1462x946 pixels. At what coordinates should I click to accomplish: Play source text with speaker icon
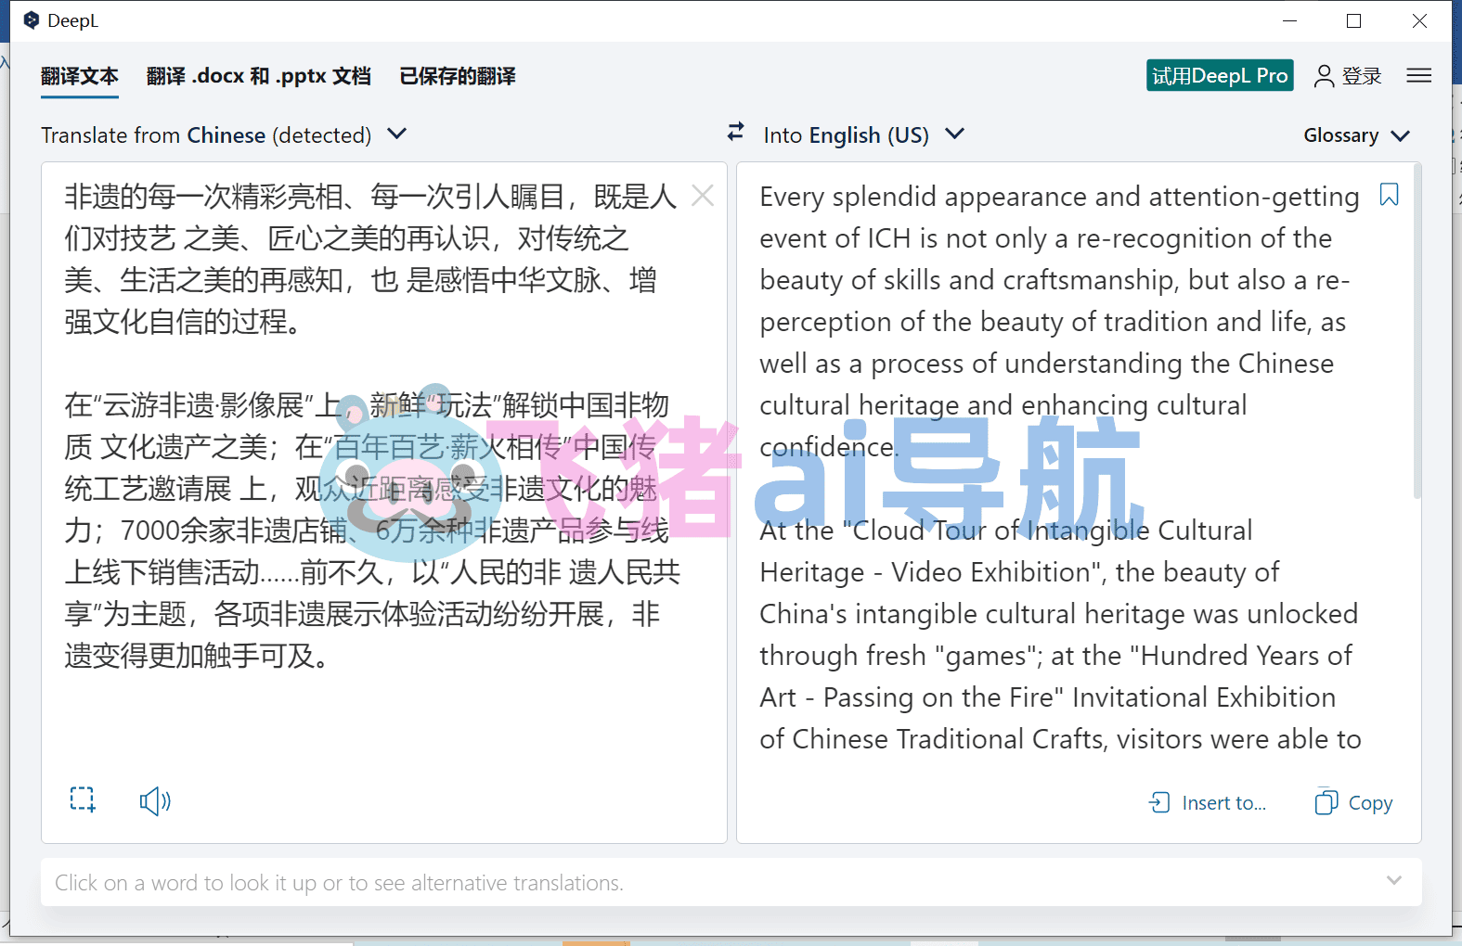(155, 800)
